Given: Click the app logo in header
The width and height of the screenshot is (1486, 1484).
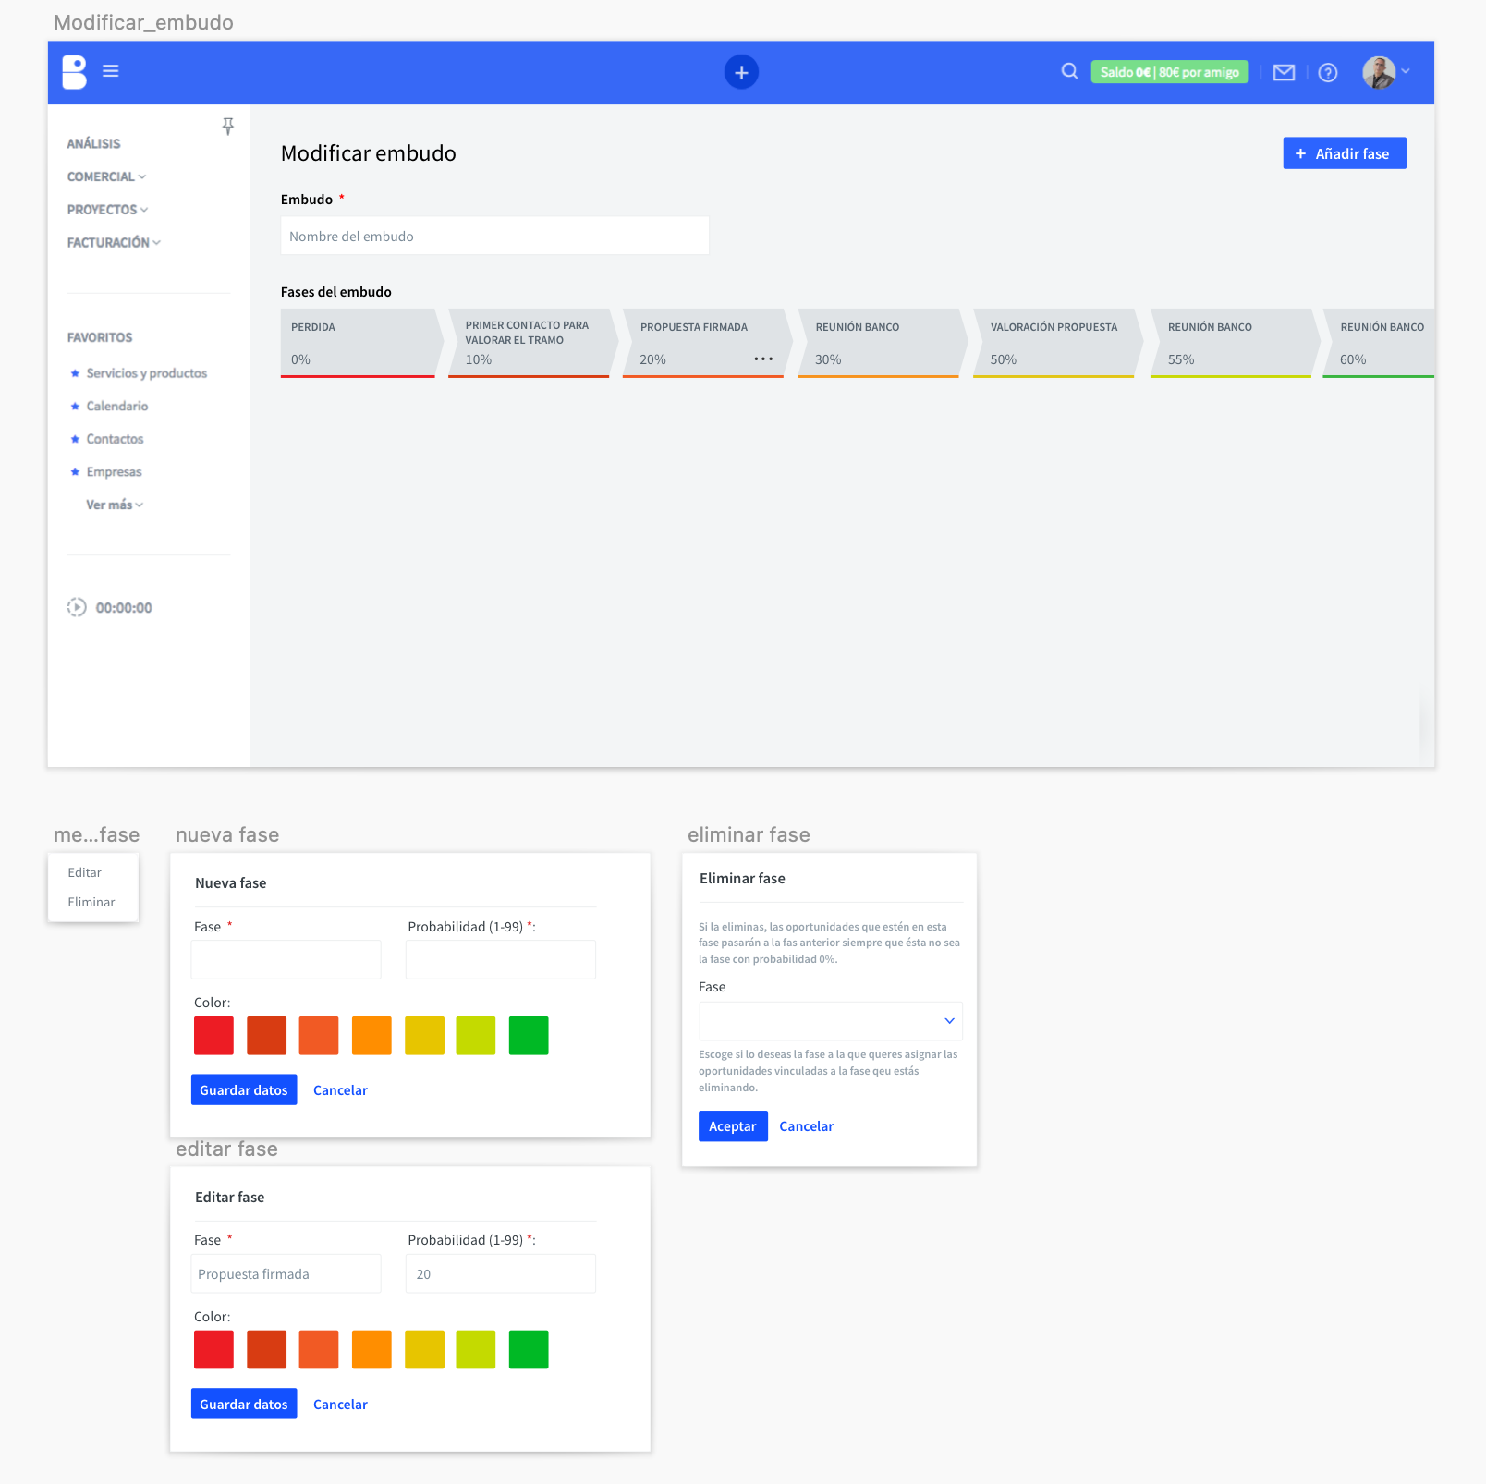Looking at the screenshot, I should 75,71.
